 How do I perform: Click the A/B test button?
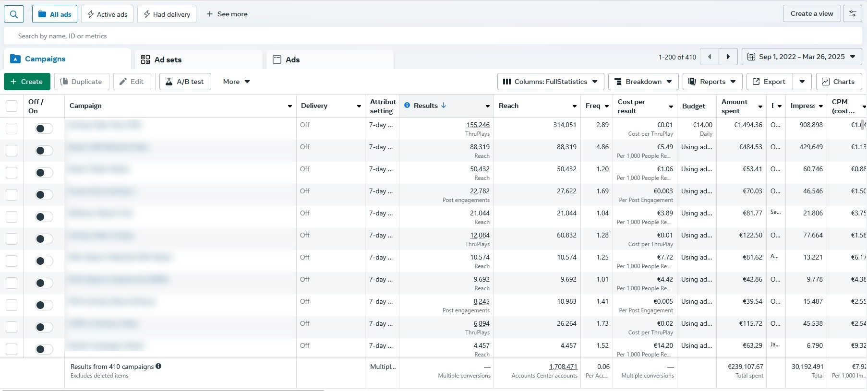click(185, 82)
